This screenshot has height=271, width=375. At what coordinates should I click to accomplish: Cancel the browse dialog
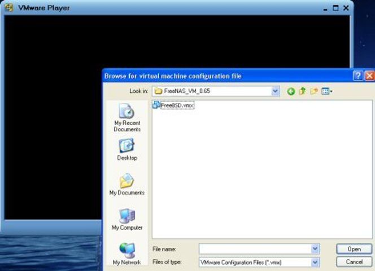(354, 262)
